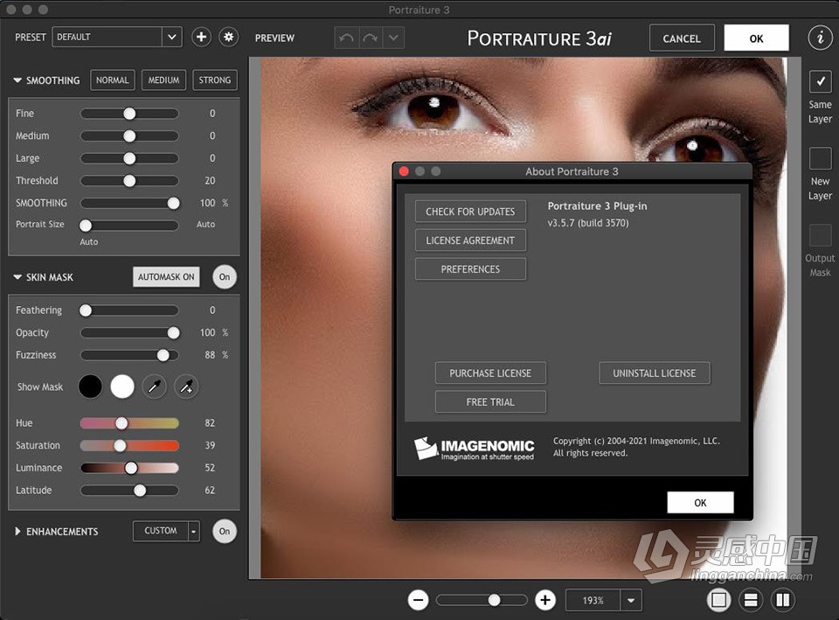The width and height of the screenshot is (839, 620).
Task: Switch to horizontal split preview
Action: [751, 600]
